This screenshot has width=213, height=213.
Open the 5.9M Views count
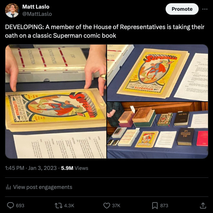tap(75, 168)
